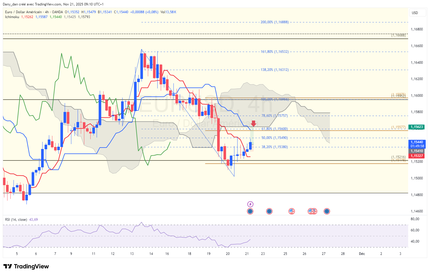430x275 pixels.
Task: Click the blue Ichimoku value 1,15587
Action: [x=41, y=17]
